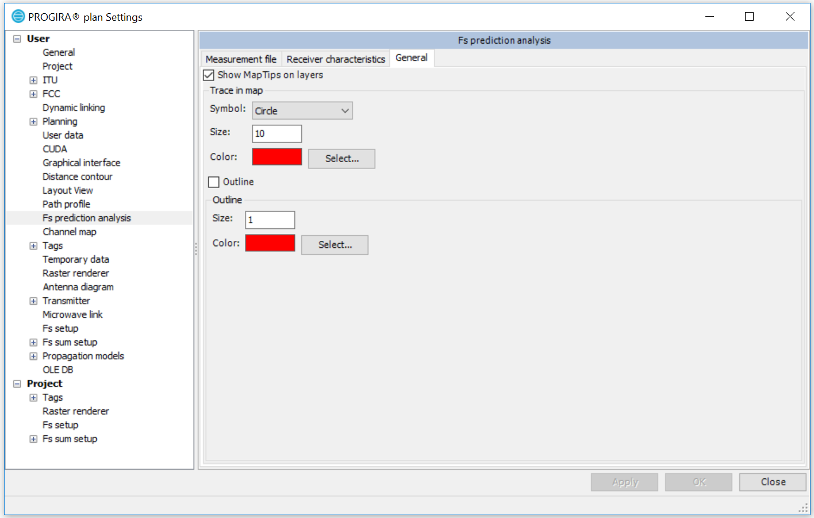The width and height of the screenshot is (814, 518).
Task: Select the General tab
Action: 411,57
